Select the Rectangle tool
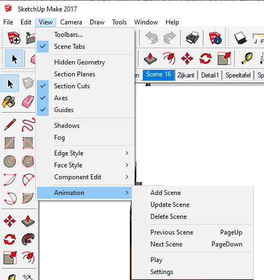This screenshot has width=264, height=280. [10, 143]
